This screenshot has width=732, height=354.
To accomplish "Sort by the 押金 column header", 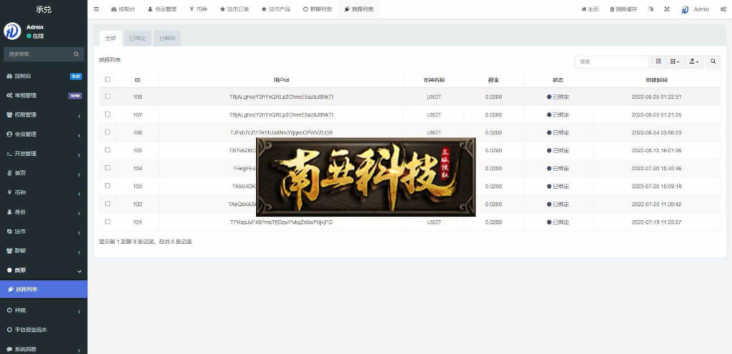I will (x=493, y=80).
